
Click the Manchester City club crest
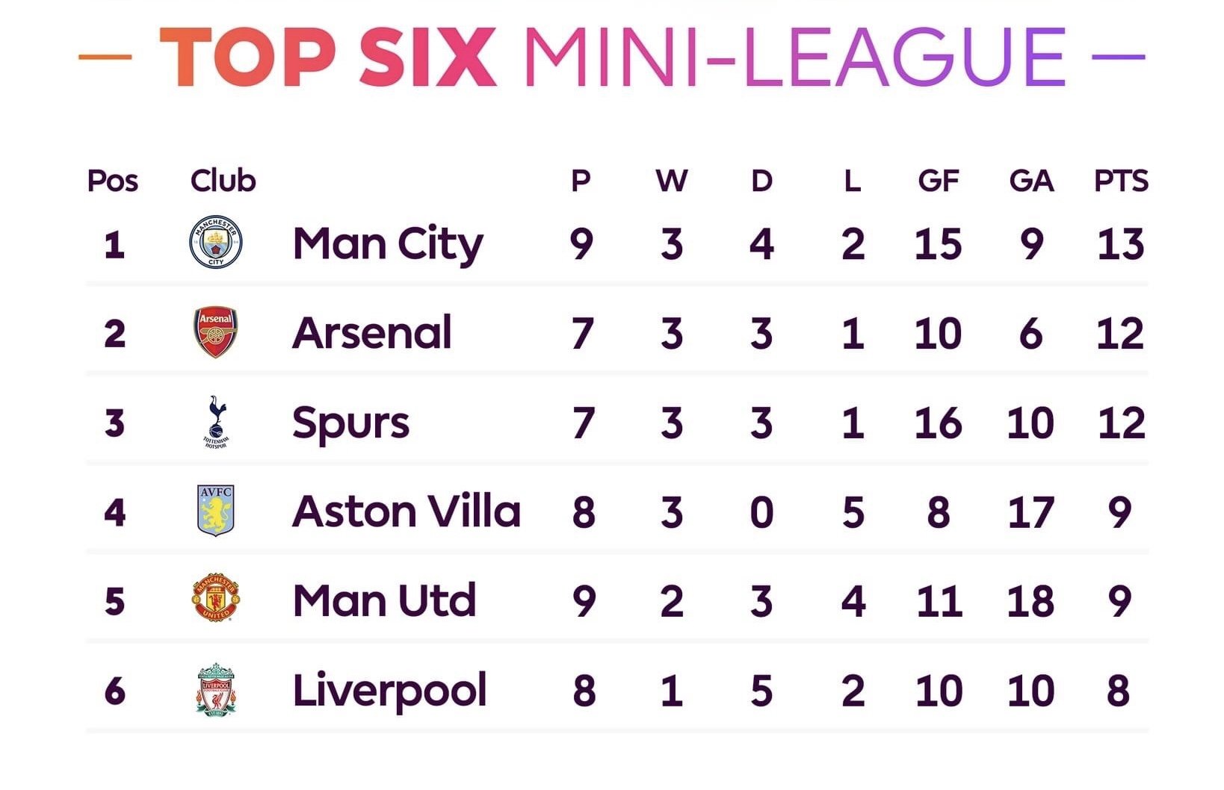coord(216,242)
